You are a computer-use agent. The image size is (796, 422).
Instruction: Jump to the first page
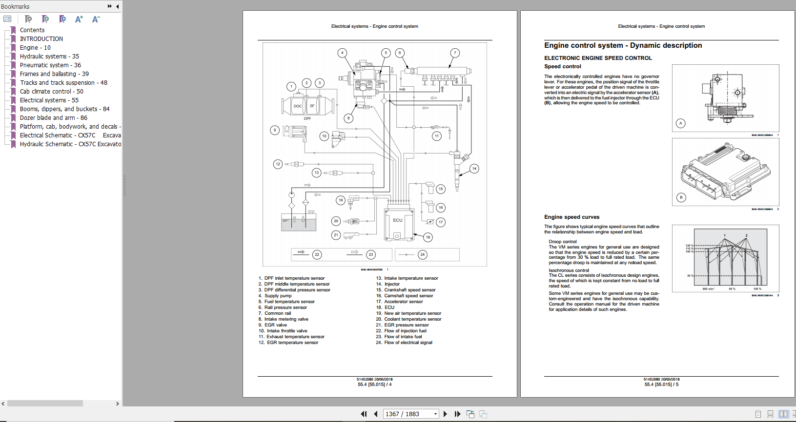point(364,414)
